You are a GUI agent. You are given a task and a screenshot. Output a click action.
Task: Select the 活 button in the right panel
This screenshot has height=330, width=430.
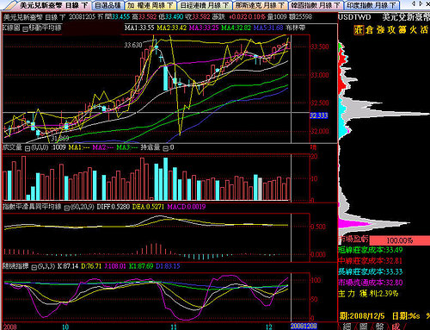click(x=424, y=30)
